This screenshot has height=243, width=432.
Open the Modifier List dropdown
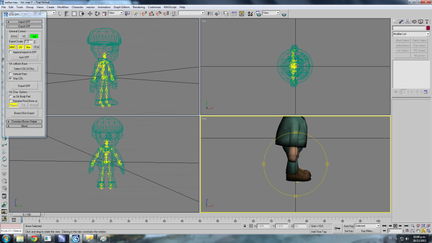(x=411, y=34)
